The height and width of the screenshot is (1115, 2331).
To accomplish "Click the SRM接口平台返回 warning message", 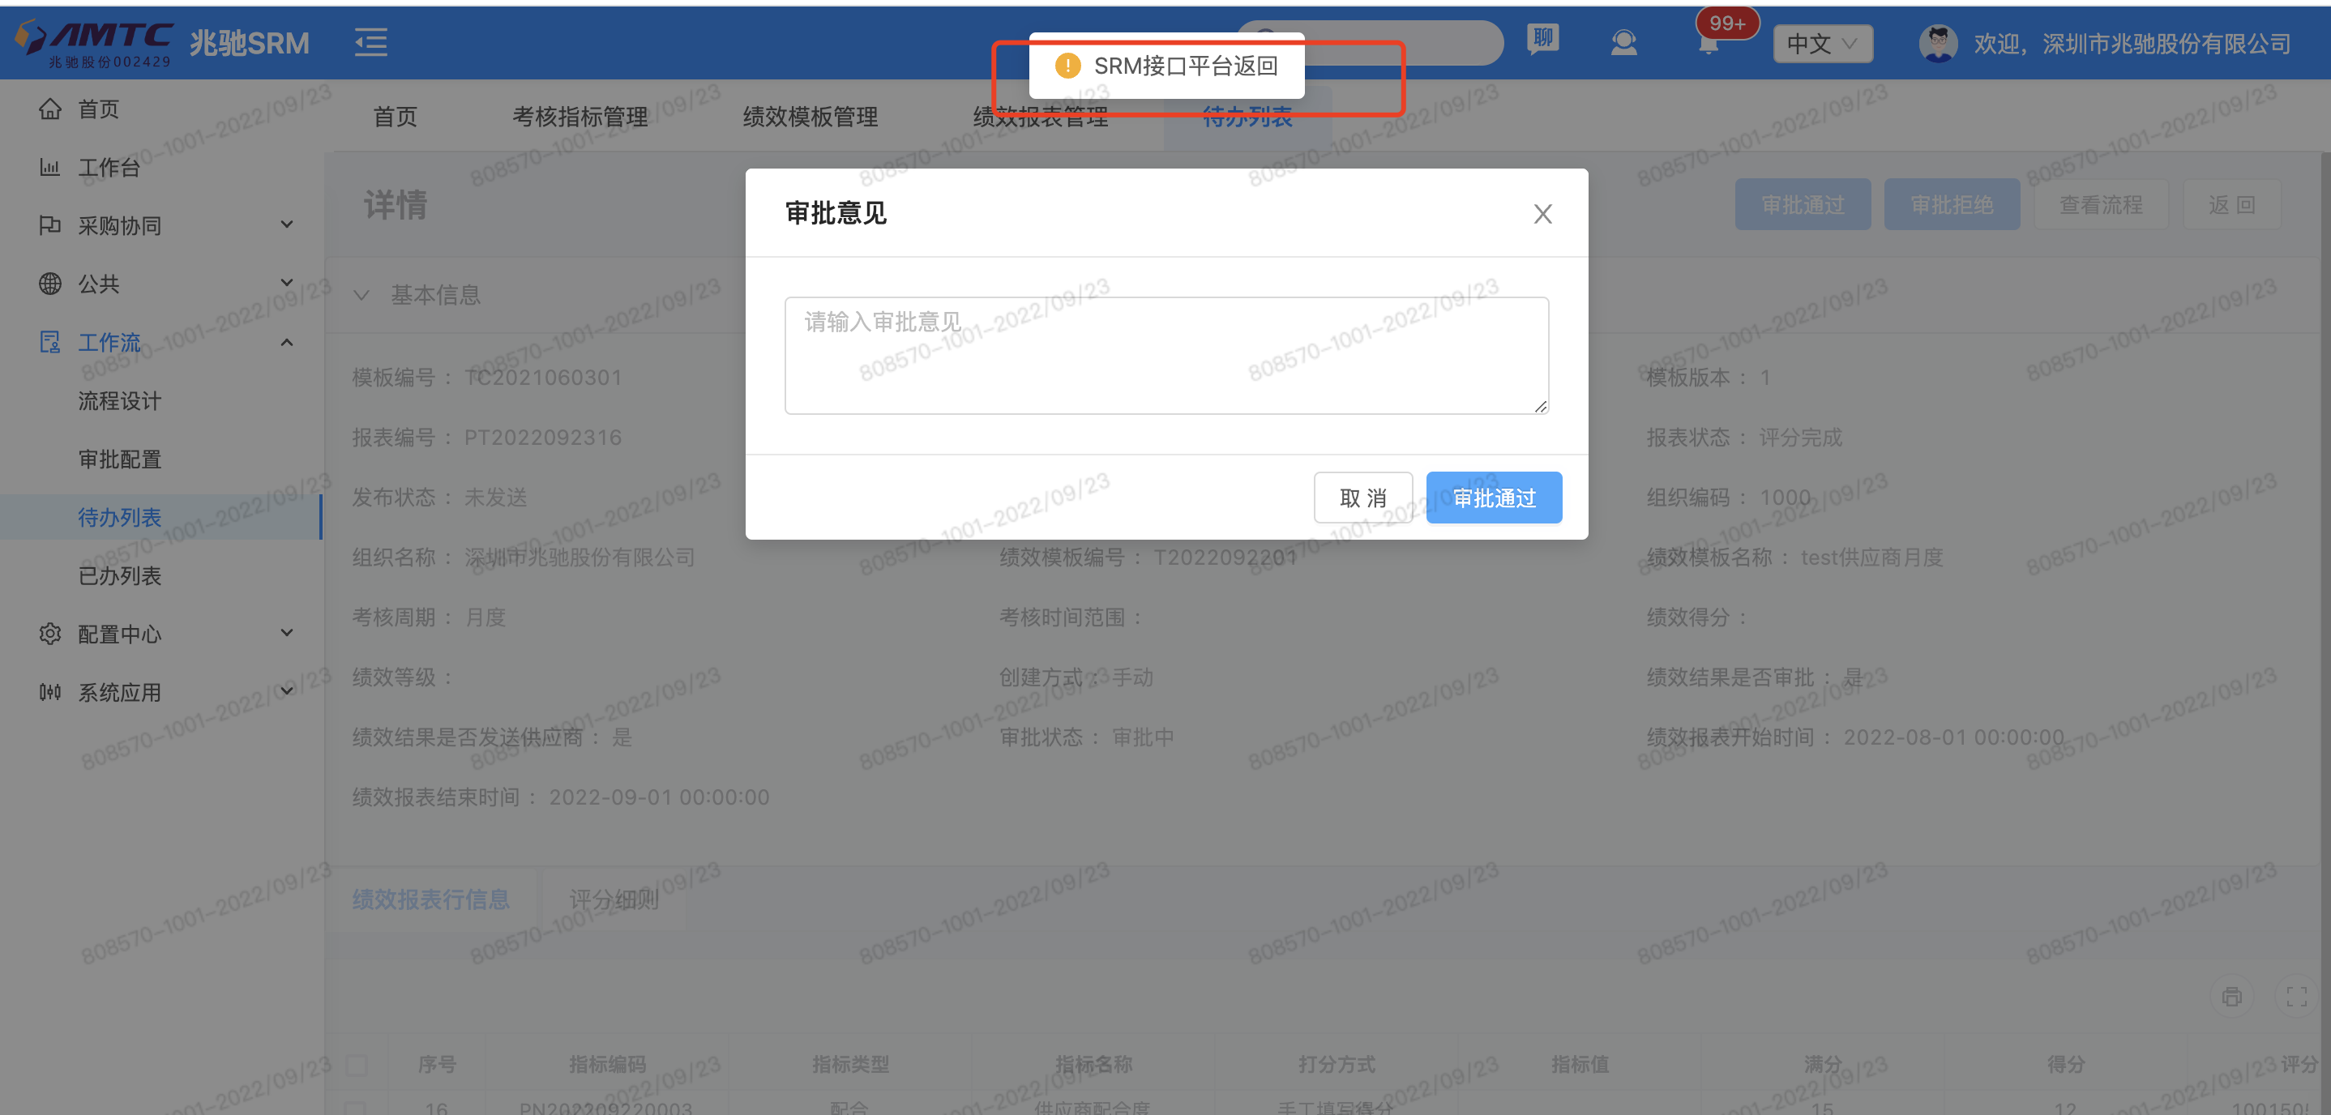I will [1166, 66].
